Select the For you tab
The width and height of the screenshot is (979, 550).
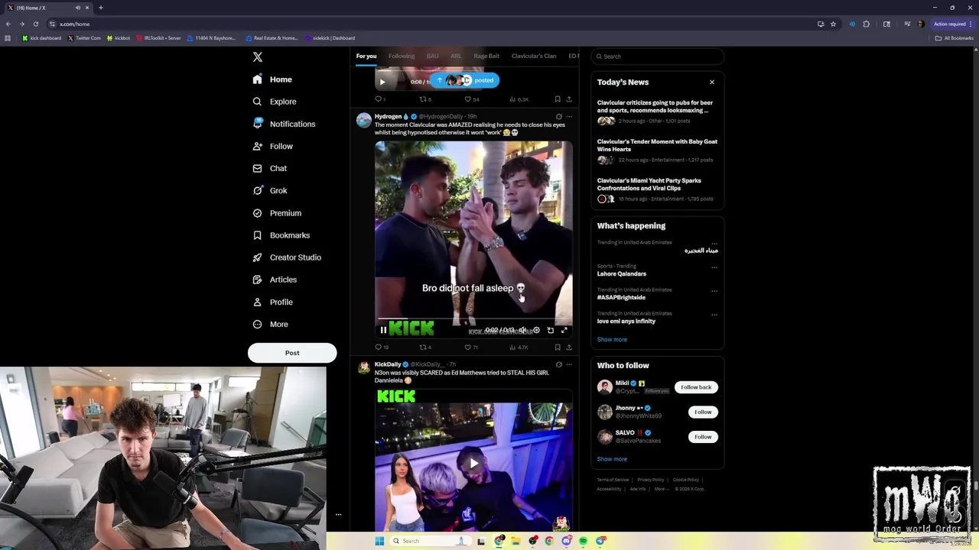(x=366, y=56)
